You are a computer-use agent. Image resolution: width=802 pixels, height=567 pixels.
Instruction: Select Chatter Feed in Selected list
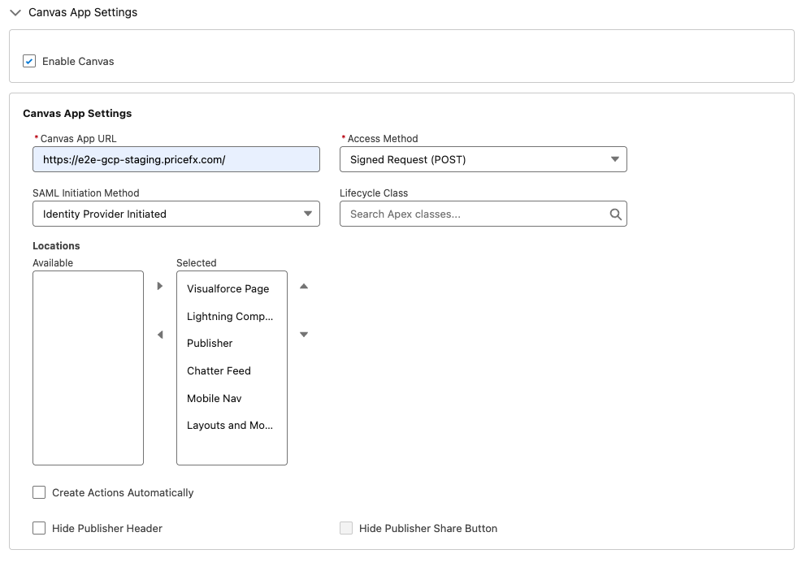[x=219, y=370]
